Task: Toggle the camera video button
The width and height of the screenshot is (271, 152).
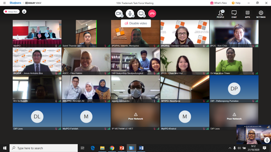Action: 119,14
